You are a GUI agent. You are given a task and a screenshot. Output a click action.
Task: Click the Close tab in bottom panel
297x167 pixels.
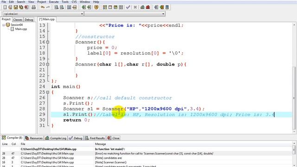coord(113,138)
